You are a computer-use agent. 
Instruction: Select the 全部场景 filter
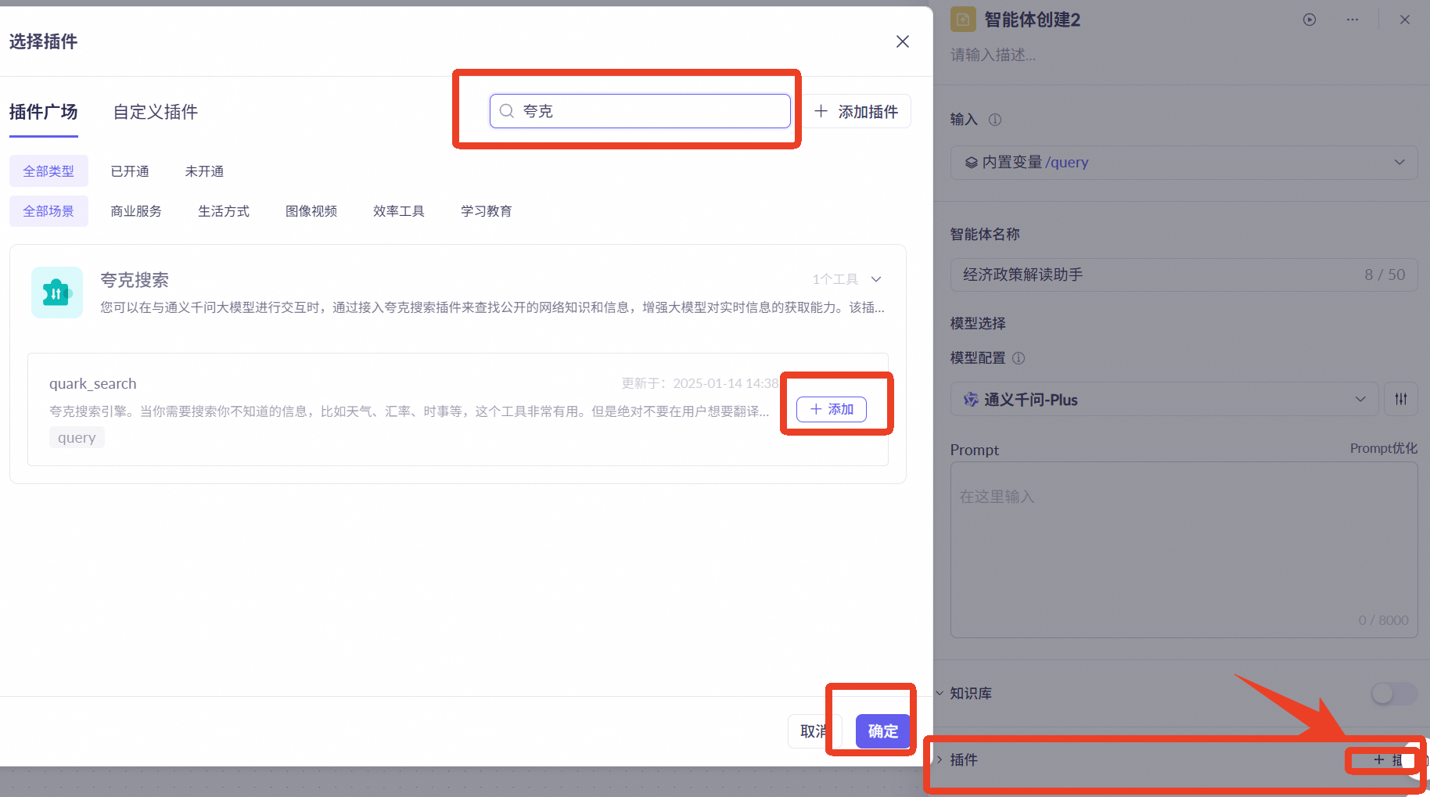pos(49,211)
